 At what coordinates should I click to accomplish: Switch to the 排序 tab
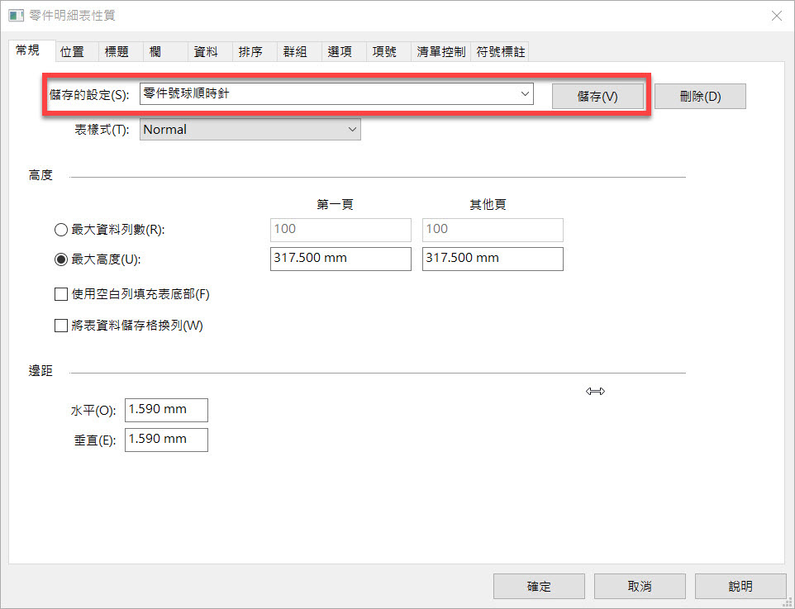click(x=250, y=51)
